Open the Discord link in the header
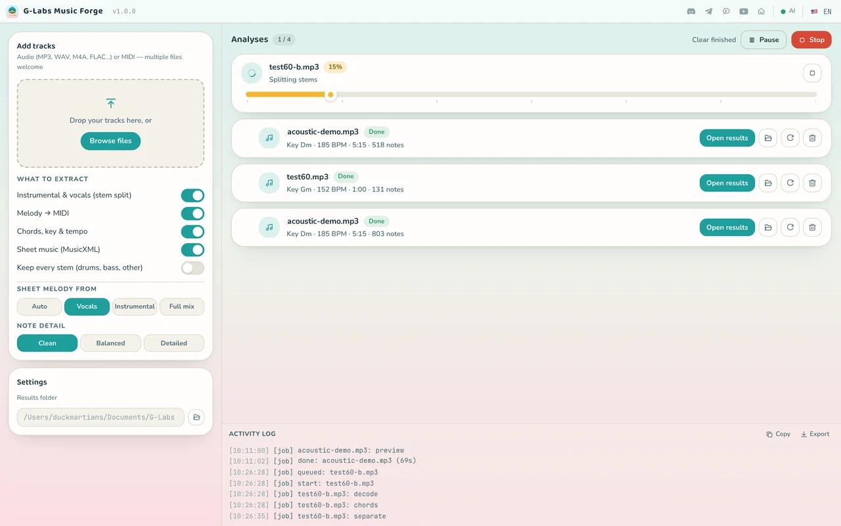The height and width of the screenshot is (526, 841). pos(691,11)
